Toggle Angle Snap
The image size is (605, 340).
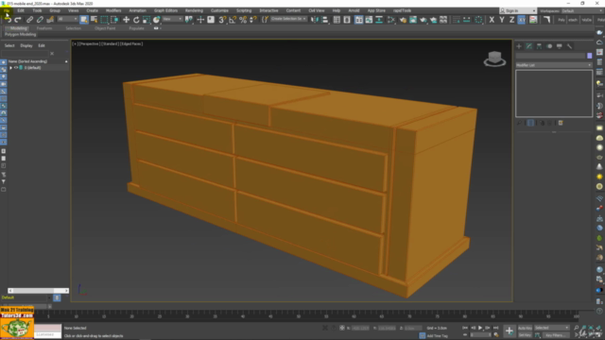(x=233, y=20)
